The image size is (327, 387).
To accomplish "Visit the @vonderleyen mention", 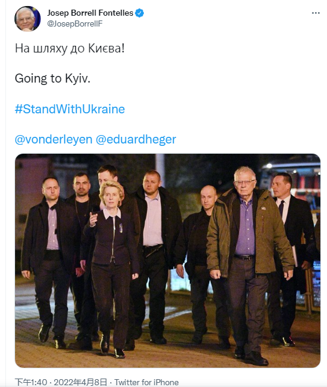I will click(54, 139).
